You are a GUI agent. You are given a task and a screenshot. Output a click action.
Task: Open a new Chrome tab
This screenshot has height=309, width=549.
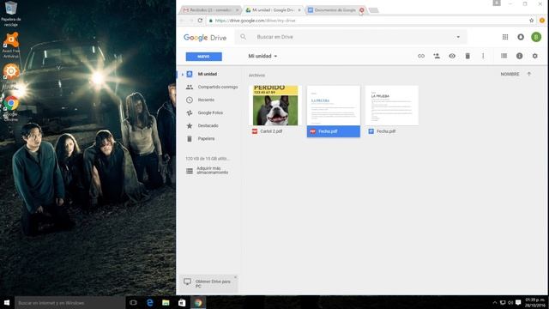point(374,10)
